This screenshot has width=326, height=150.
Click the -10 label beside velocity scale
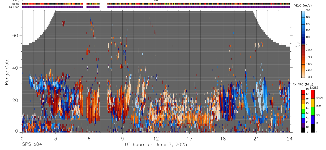298,47
